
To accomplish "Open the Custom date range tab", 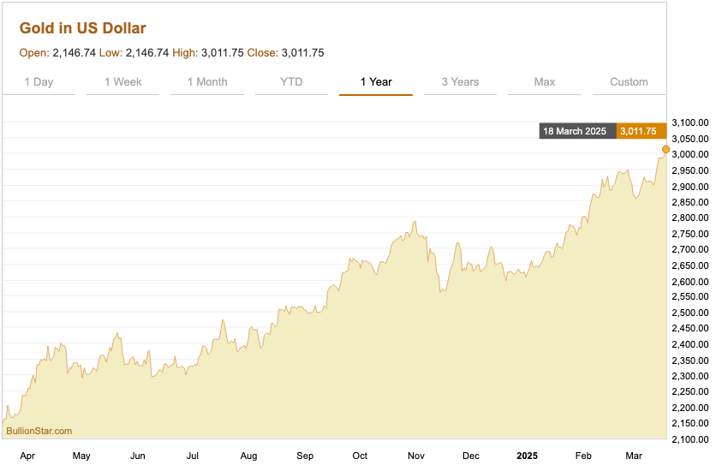I will tap(629, 82).
